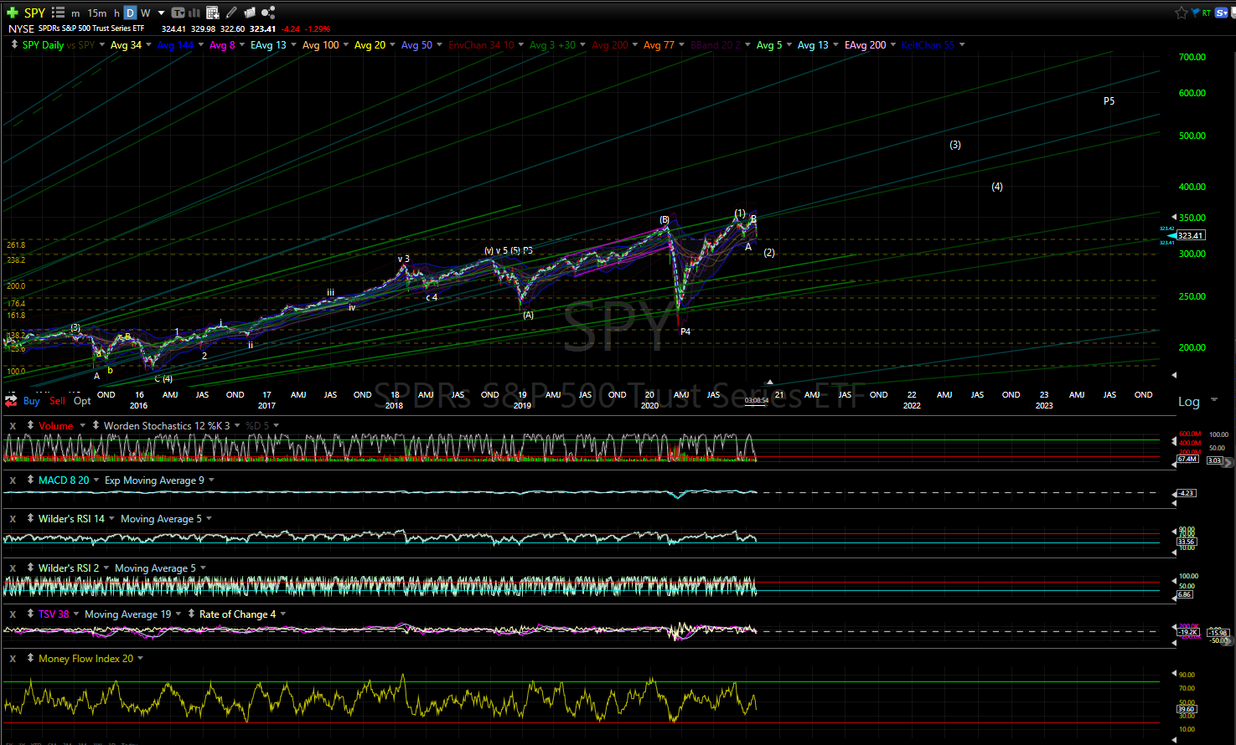Viewport: 1236px width, 745px height.
Task: Open the EnvChan 34 10 dropdown
Action: pos(521,45)
